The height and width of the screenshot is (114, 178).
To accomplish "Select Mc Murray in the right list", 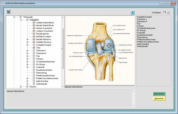I will coord(141,31).
